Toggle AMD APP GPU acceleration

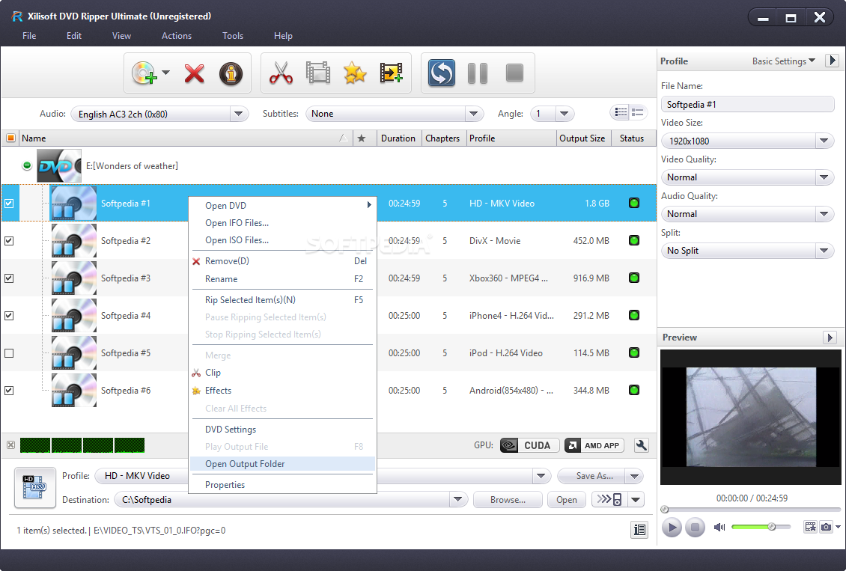[x=594, y=445]
